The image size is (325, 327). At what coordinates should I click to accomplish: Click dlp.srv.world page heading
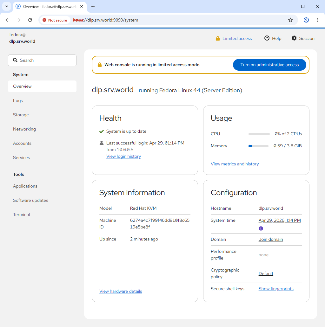113,90
